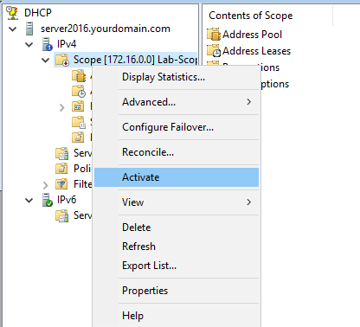The height and width of the screenshot is (327, 360).
Task: Click the Scope 172.16.0.0 folder icon
Action: tap(62, 60)
